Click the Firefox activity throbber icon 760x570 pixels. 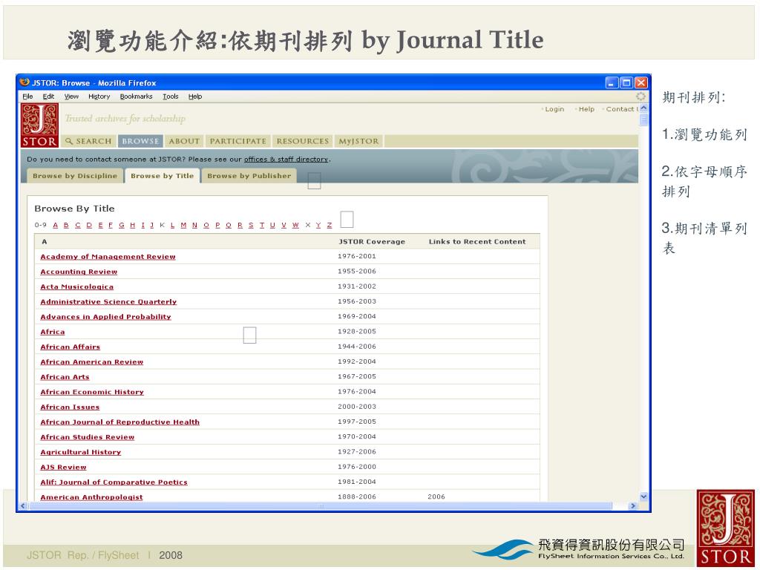(641, 96)
